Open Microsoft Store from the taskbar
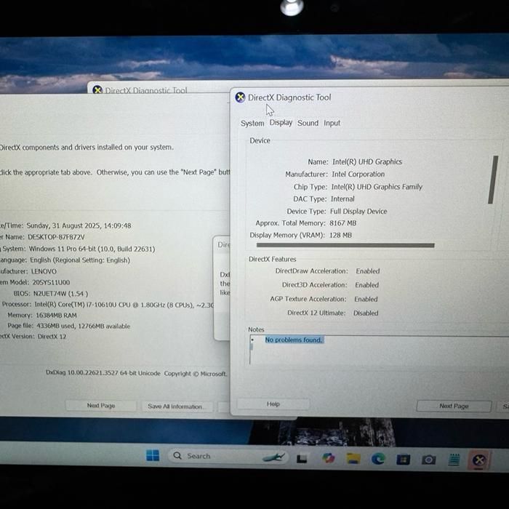The height and width of the screenshot is (509, 509). tap(404, 459)
